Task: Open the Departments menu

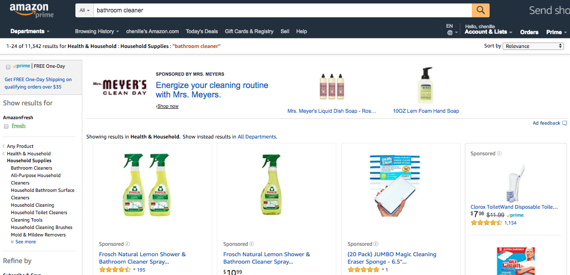Action: tap(30, 31)
